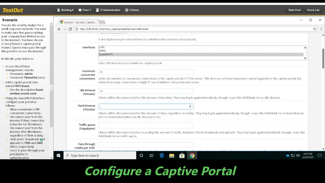Select GuestWi-Fi in Interfaces list
This screenshot has width=325, height=183.
(x=201, y=54)
